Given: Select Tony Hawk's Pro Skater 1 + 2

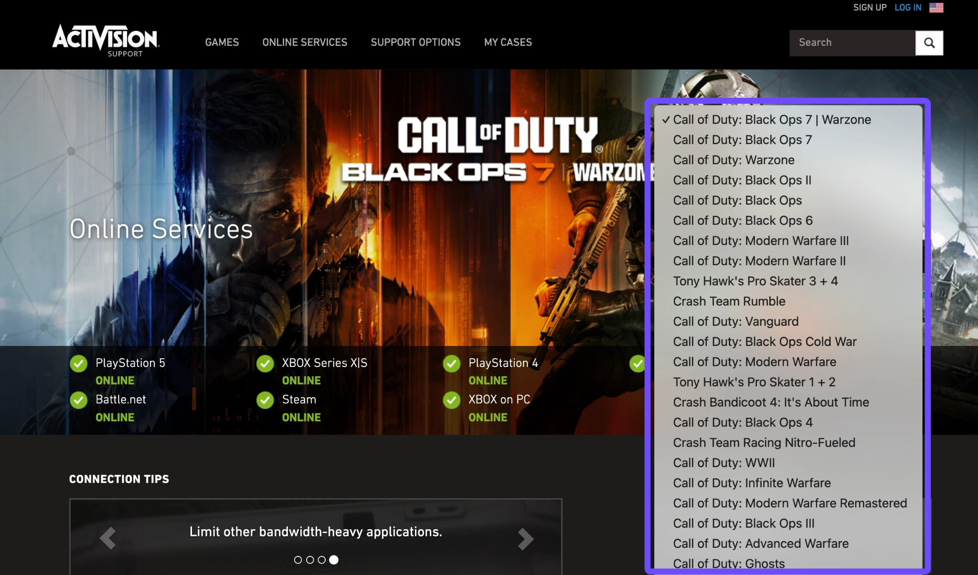Looking at the screenshot, I should pos(788,382).
